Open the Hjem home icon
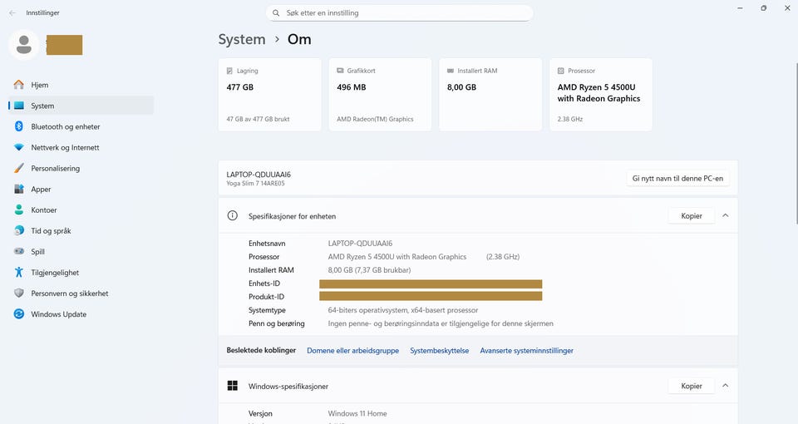 pyautogui.click(x=19, y=85)
